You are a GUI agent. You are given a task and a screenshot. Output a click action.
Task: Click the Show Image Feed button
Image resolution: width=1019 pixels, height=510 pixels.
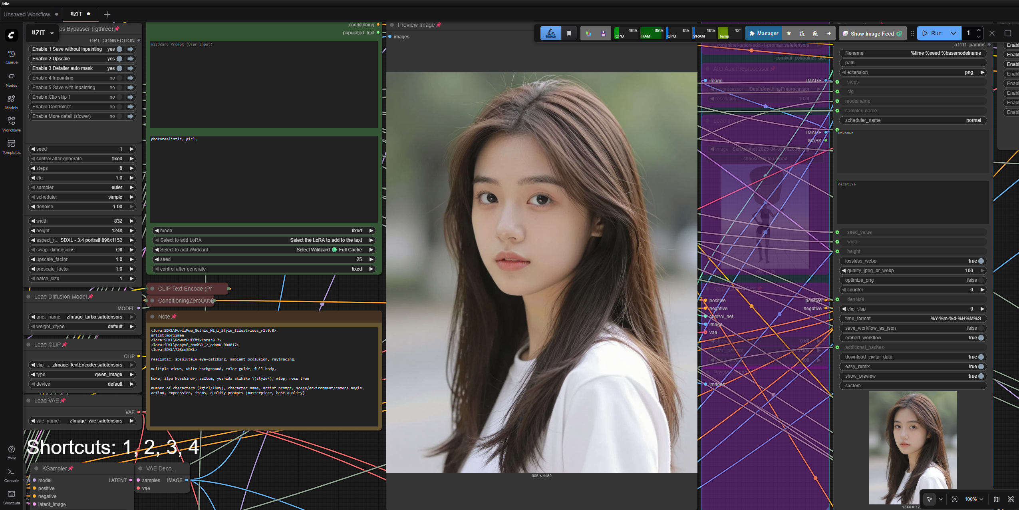click(872, 34)
